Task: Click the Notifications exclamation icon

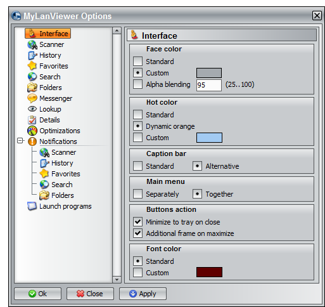Action: tap(32, 141)
